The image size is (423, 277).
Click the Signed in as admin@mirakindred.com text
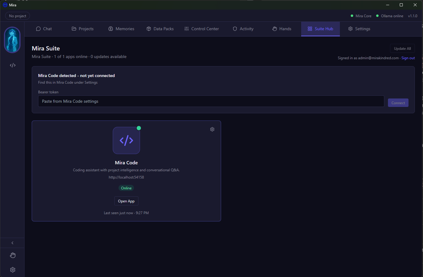[x=368, y=58]
